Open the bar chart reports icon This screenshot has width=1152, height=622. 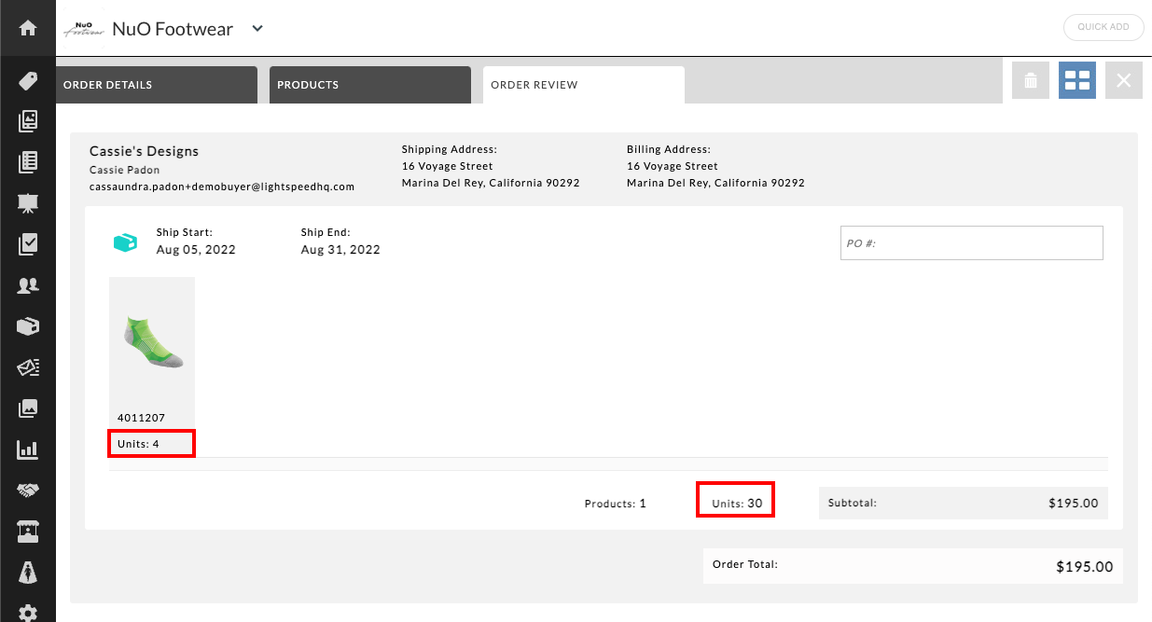point(28,449)
